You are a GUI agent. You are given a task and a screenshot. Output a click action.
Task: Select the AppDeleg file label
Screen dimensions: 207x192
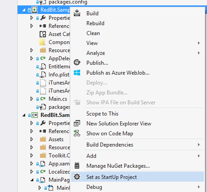pyautogui.click(x=59, y=58)
